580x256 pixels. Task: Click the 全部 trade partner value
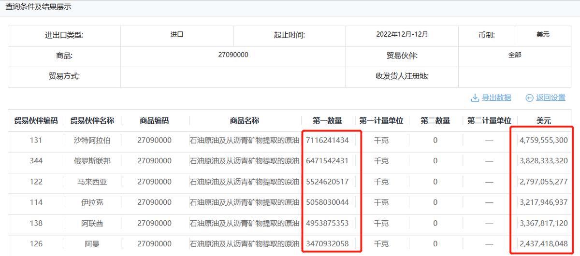click(x=515, y=55)
